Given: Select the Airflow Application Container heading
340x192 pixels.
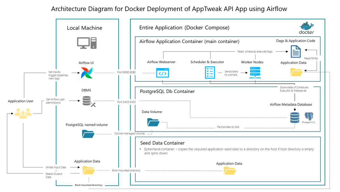Looking at the screenshot, I should (189, 41).
